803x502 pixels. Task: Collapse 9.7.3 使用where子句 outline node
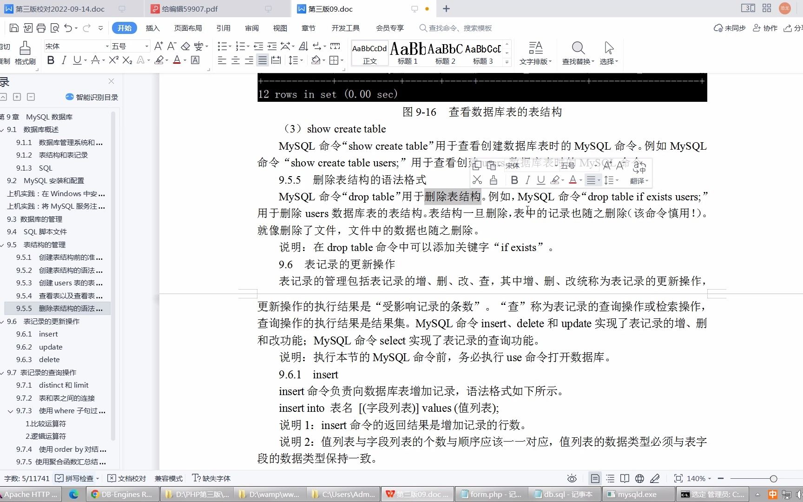click(10, 411)
